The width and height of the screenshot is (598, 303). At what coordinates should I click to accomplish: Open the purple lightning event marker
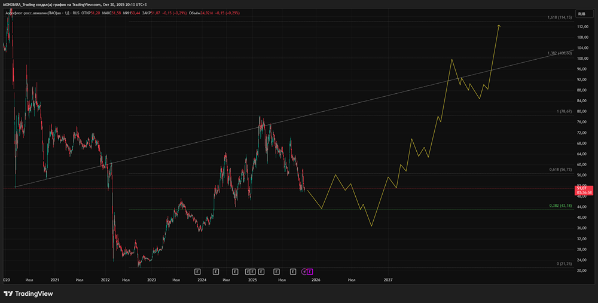click(304, 272)
